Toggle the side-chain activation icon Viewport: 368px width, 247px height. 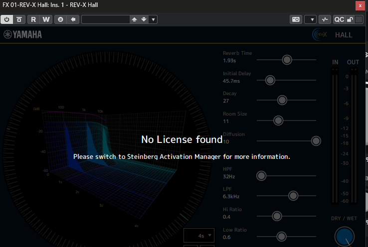[x=325, y=19]
